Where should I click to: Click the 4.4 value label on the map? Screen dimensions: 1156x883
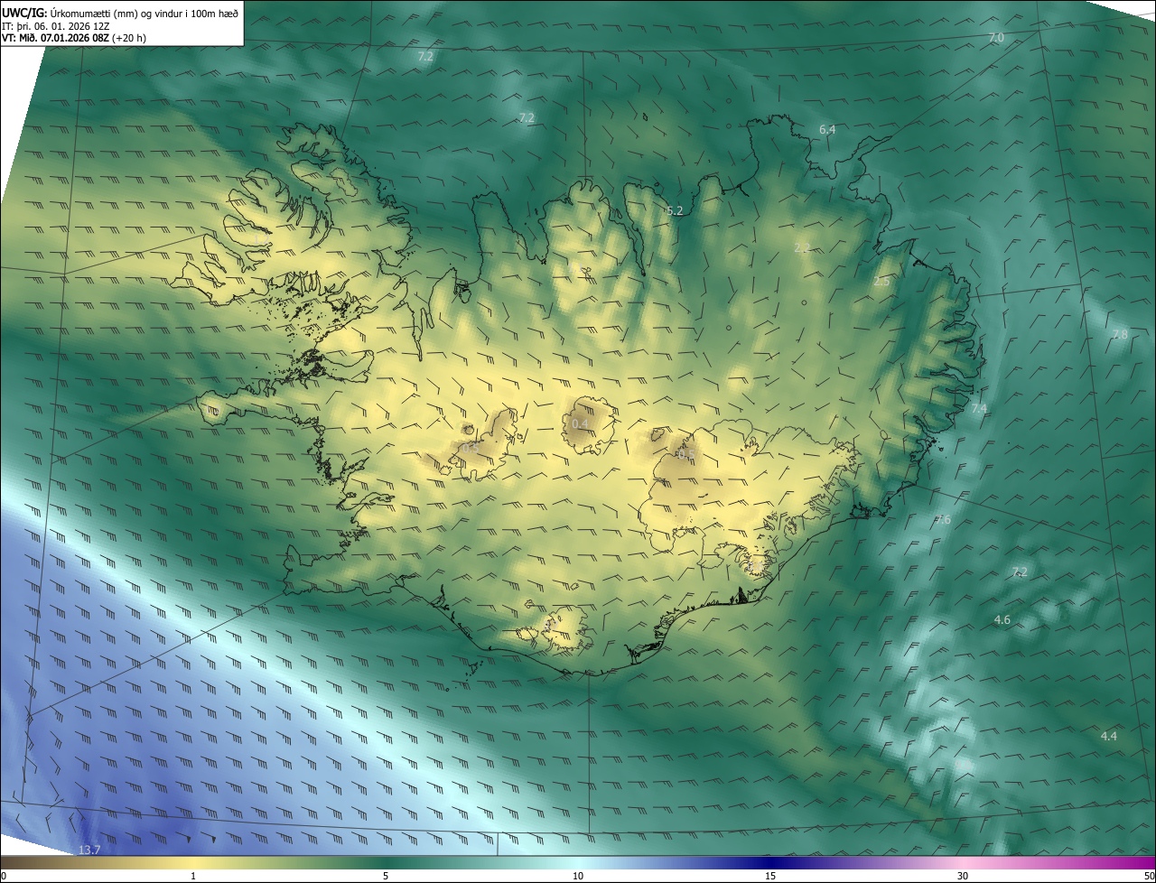[x=1109, y=737]
